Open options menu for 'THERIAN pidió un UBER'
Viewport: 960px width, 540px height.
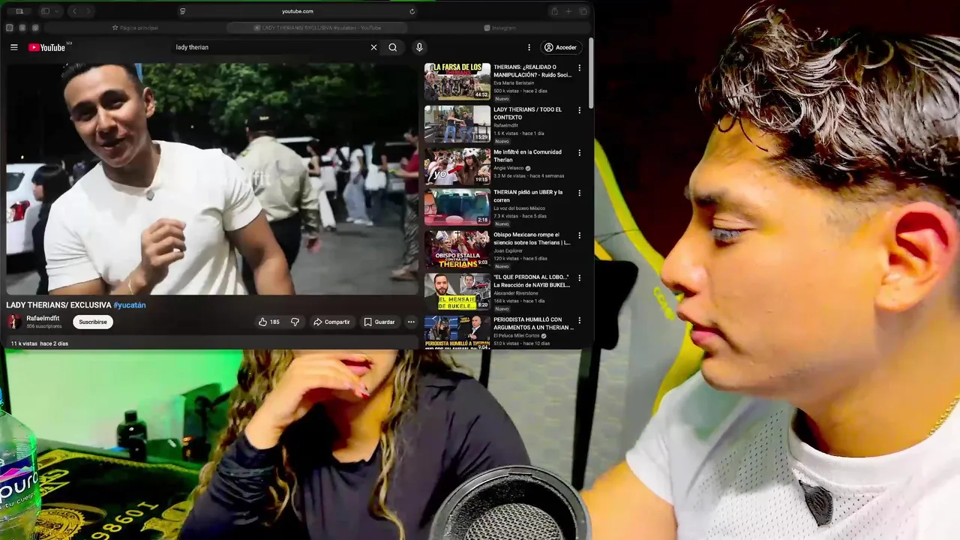click(x=579, y=193)
